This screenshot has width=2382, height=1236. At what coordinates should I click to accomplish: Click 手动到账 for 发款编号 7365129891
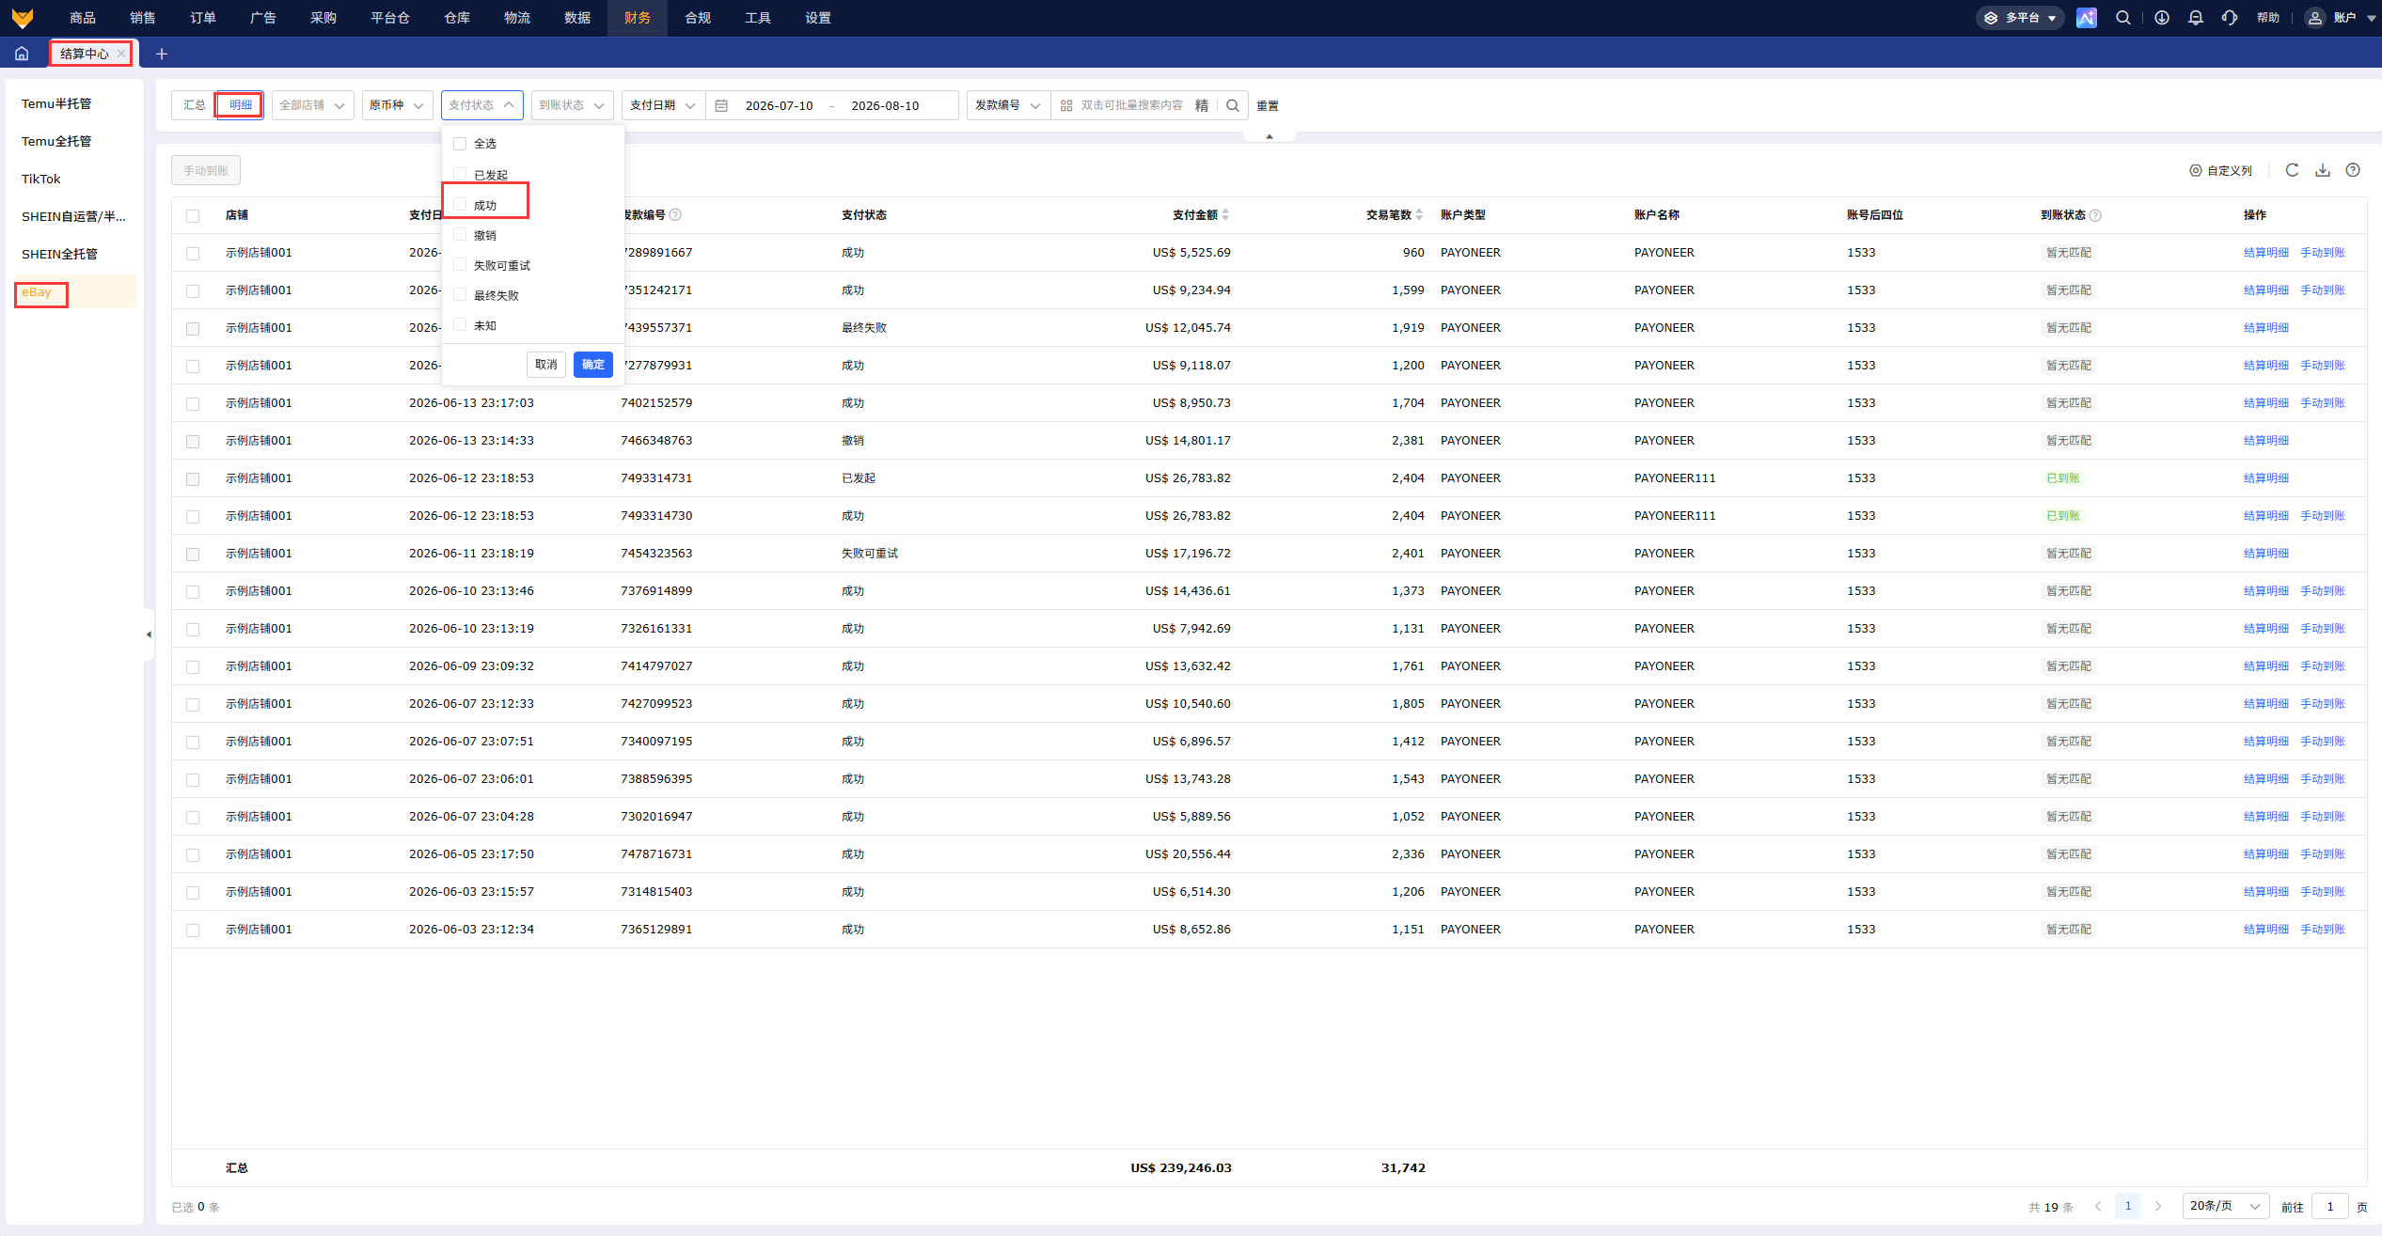[x=2323, y=930]
